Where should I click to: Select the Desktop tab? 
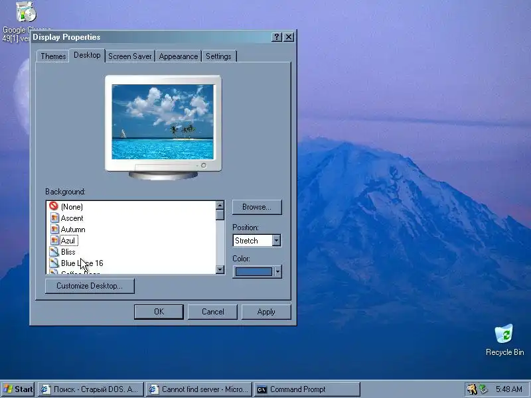pos(87,55)
